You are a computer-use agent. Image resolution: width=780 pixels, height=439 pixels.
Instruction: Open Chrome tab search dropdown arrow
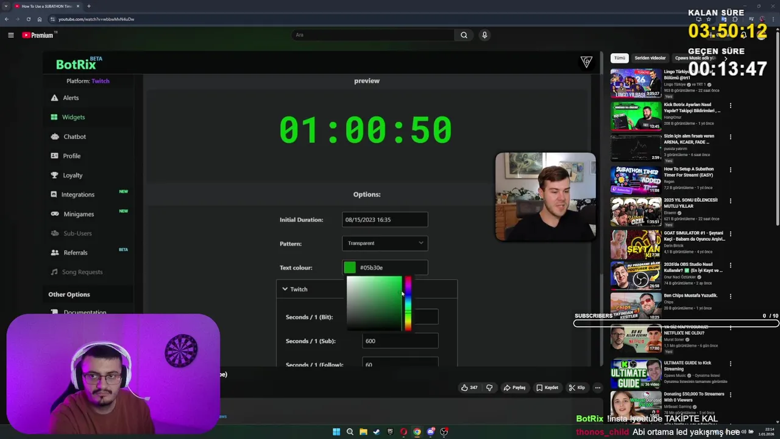(6, 6)
